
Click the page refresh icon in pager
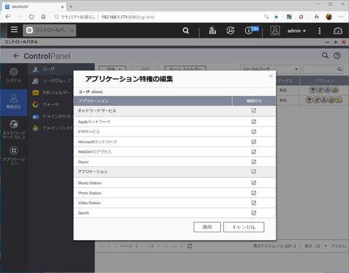(190, 246)
